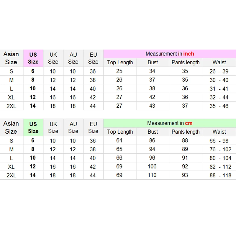Click "Waist" header in the cm table
Viewport: 236px width, 236px height.
click(219, 132)
